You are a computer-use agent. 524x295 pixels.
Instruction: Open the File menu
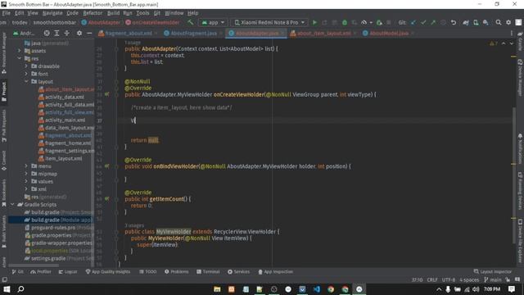point(6,13)
